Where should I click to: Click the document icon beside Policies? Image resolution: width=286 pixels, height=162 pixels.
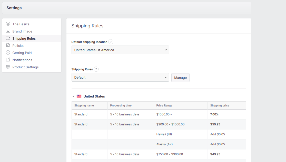8,46
